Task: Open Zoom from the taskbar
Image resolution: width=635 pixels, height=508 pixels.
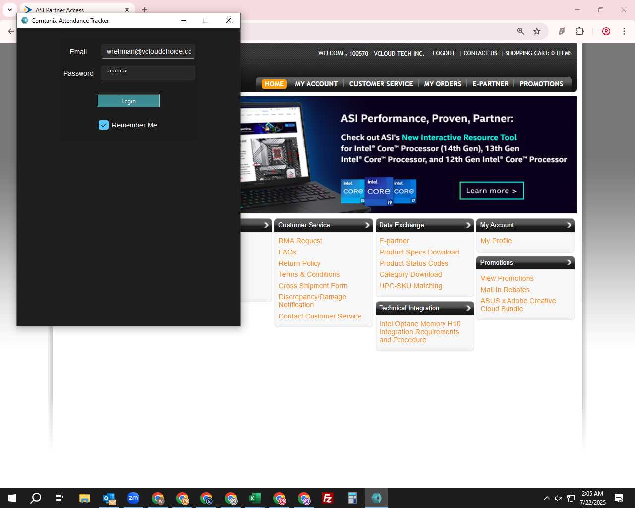Action: pos(133,498)
